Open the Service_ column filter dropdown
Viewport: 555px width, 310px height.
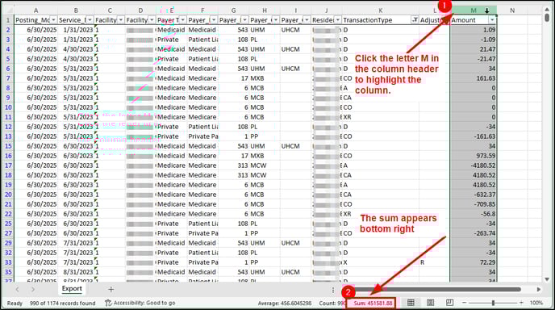(90, 20)
